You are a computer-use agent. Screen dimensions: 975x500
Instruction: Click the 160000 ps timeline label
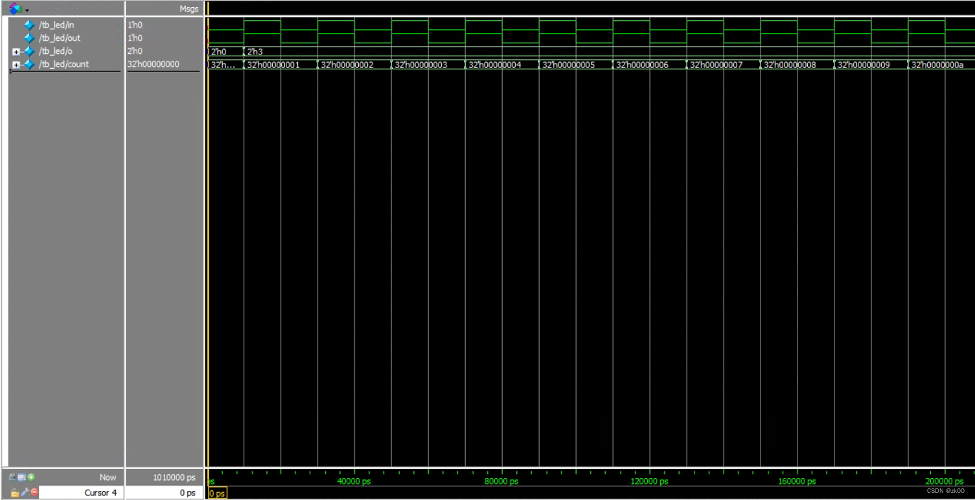point(797,482)
